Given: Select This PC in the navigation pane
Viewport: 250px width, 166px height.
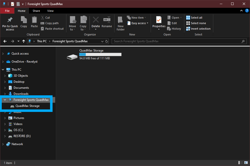Looking at the screenshot, I should pos(16,69).
